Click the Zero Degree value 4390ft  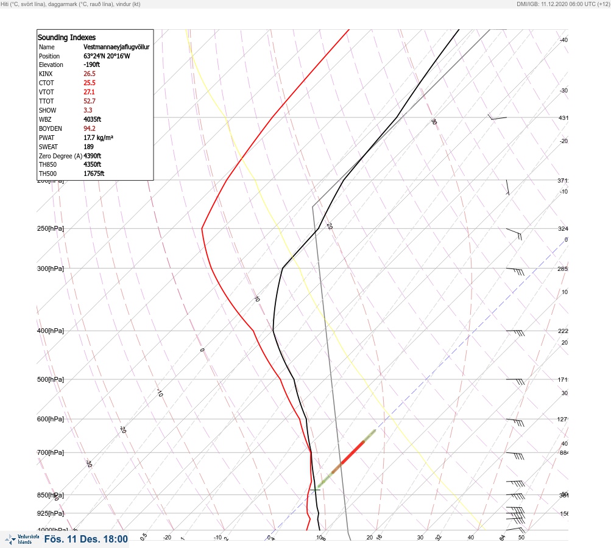[93, 156]
